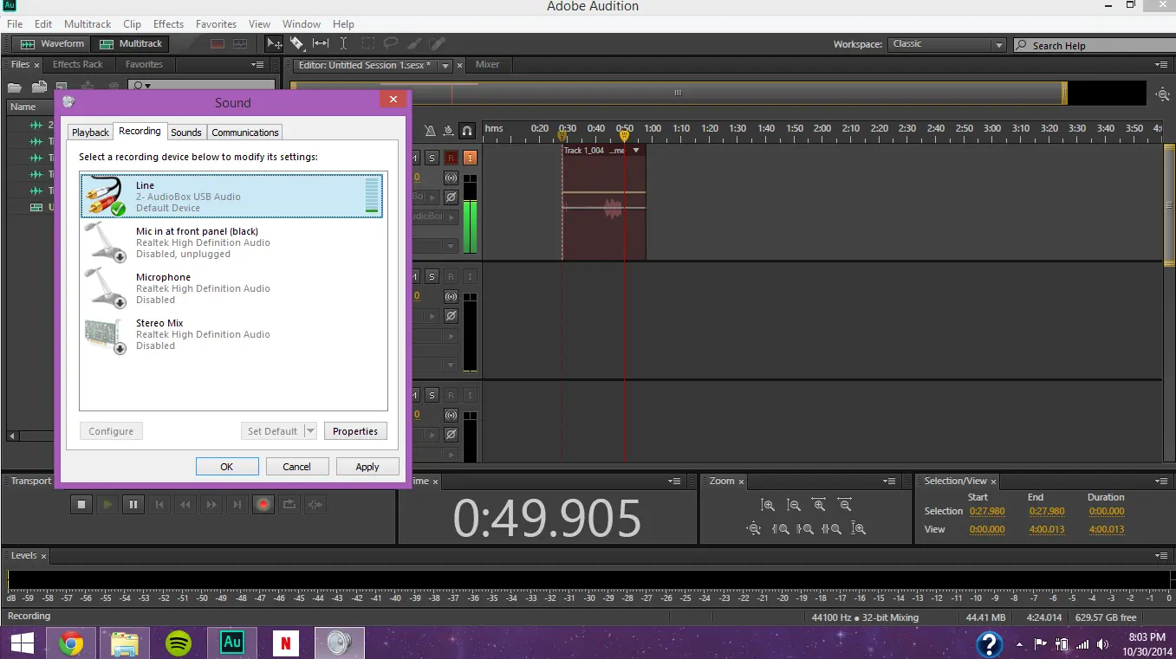
Task: Open Spotify from the taskbar
Action: coord(179,643)
